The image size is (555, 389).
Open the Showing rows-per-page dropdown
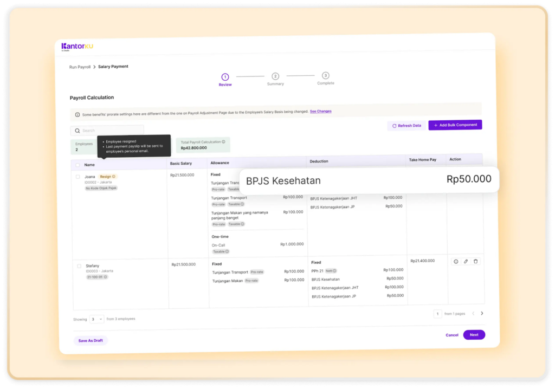coord(96,319)
